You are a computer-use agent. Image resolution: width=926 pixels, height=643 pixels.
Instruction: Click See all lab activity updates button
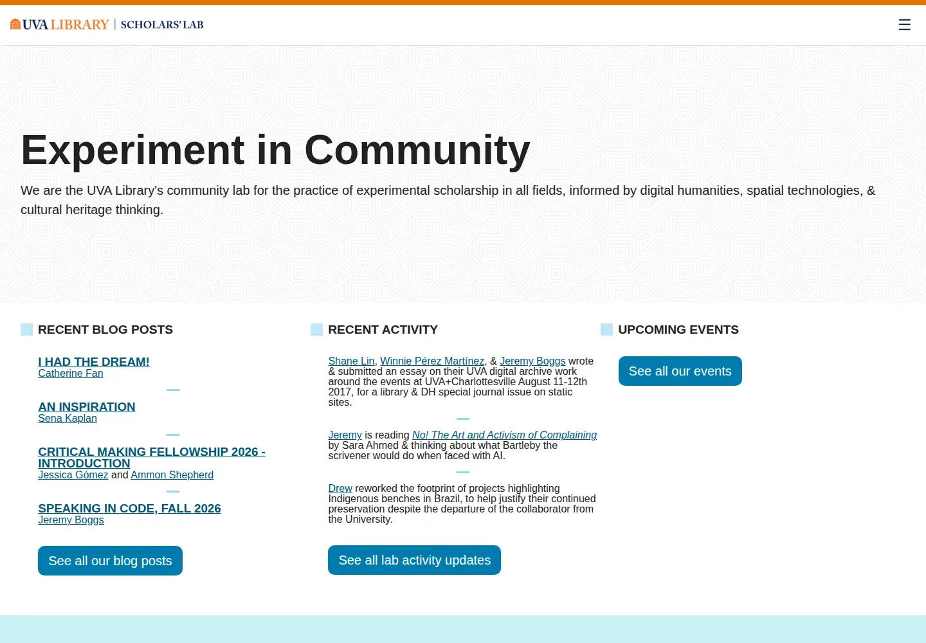point(414,560)
